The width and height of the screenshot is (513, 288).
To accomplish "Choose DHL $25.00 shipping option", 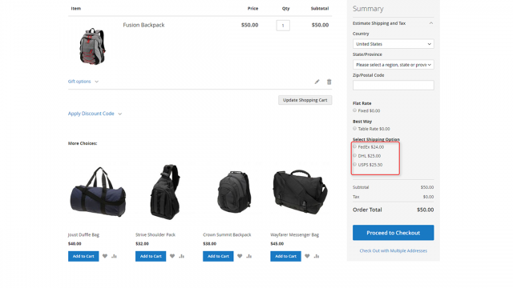I will [x=354, y=155].
